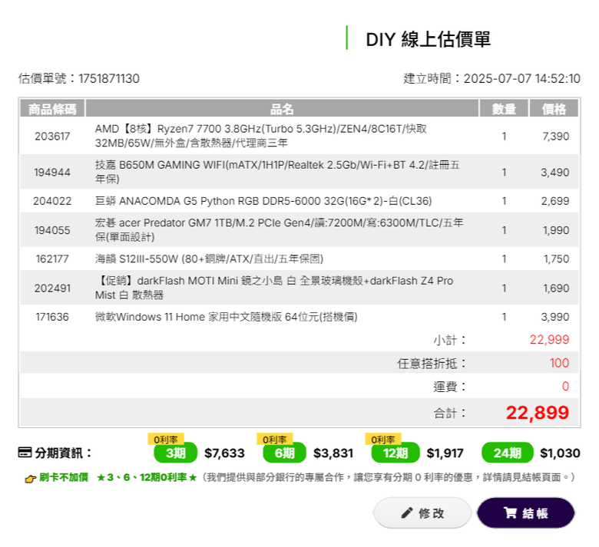The height and width of the screenshot is (547, 599).
Task: Click the 修改 edit button
Action: 422,512
